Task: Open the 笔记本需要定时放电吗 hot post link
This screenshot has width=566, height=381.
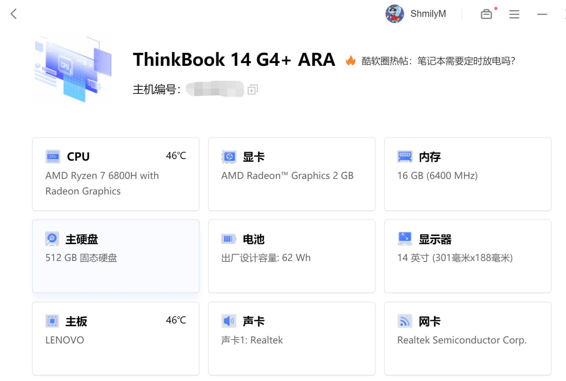Action: (438, 61)
